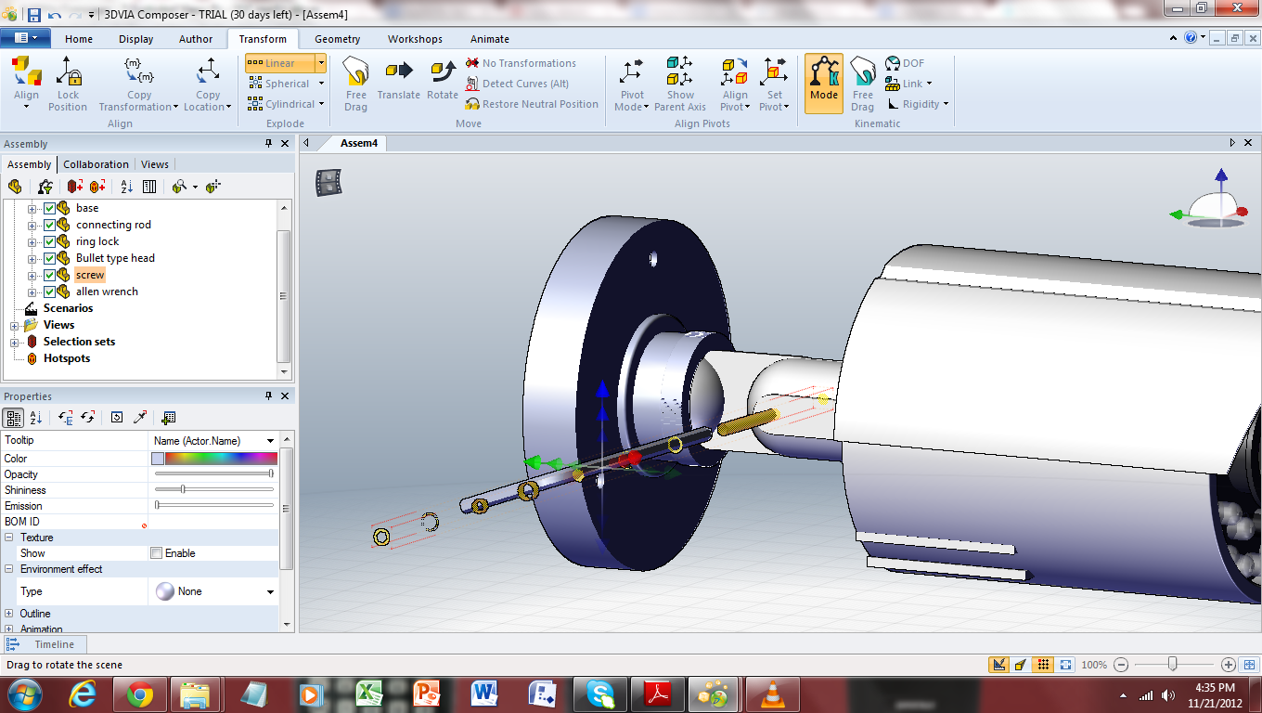The height and width of the screenshot is (713, 1262).
Task: Open the Tooltip Name (Actor.Name) dropdown
Action: [x=271, y=441]
